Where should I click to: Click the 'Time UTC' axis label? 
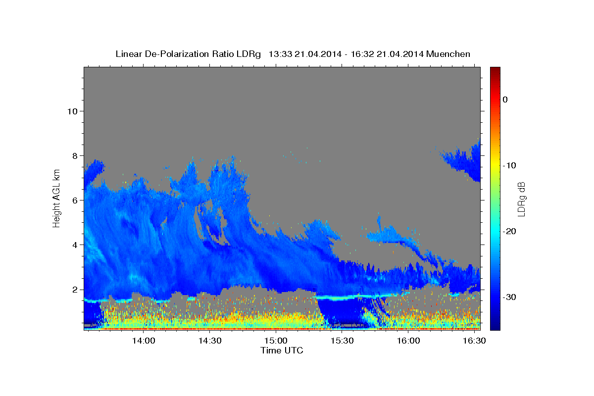(282, 350)
